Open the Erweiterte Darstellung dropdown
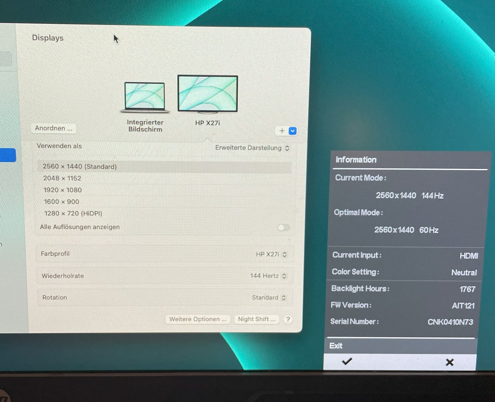The height and width of the screenshot is (402, 495). (252, 148)
